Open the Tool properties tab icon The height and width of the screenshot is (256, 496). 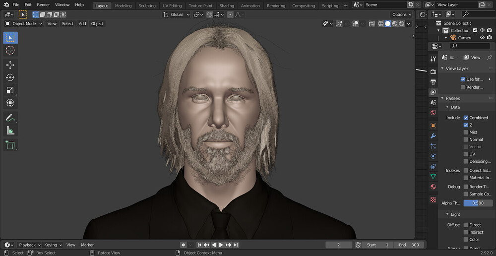pyautogui.click(x=433, y=59)
